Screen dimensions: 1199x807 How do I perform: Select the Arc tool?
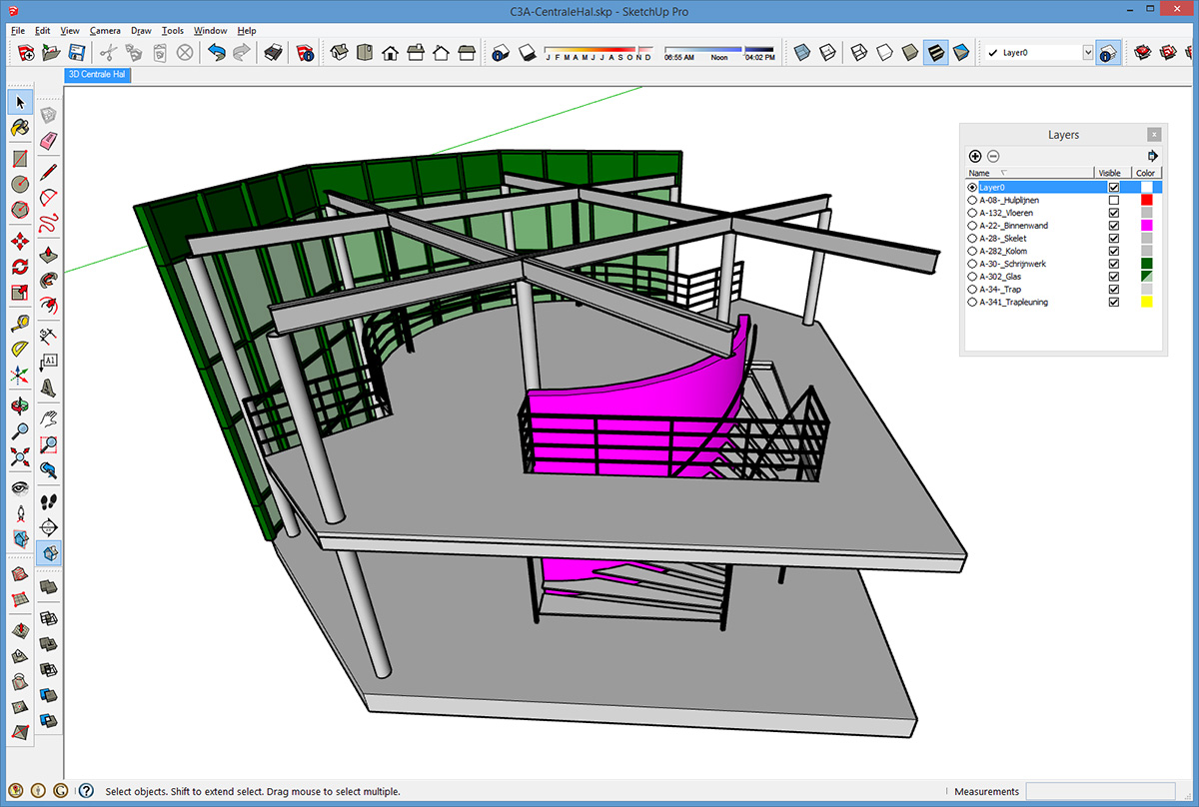click(48, 198)
